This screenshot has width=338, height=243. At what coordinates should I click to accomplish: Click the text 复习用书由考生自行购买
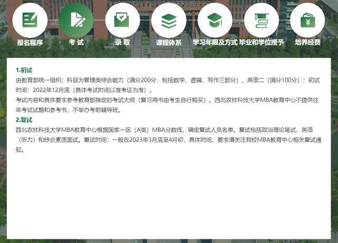click(x=172, y=100)
